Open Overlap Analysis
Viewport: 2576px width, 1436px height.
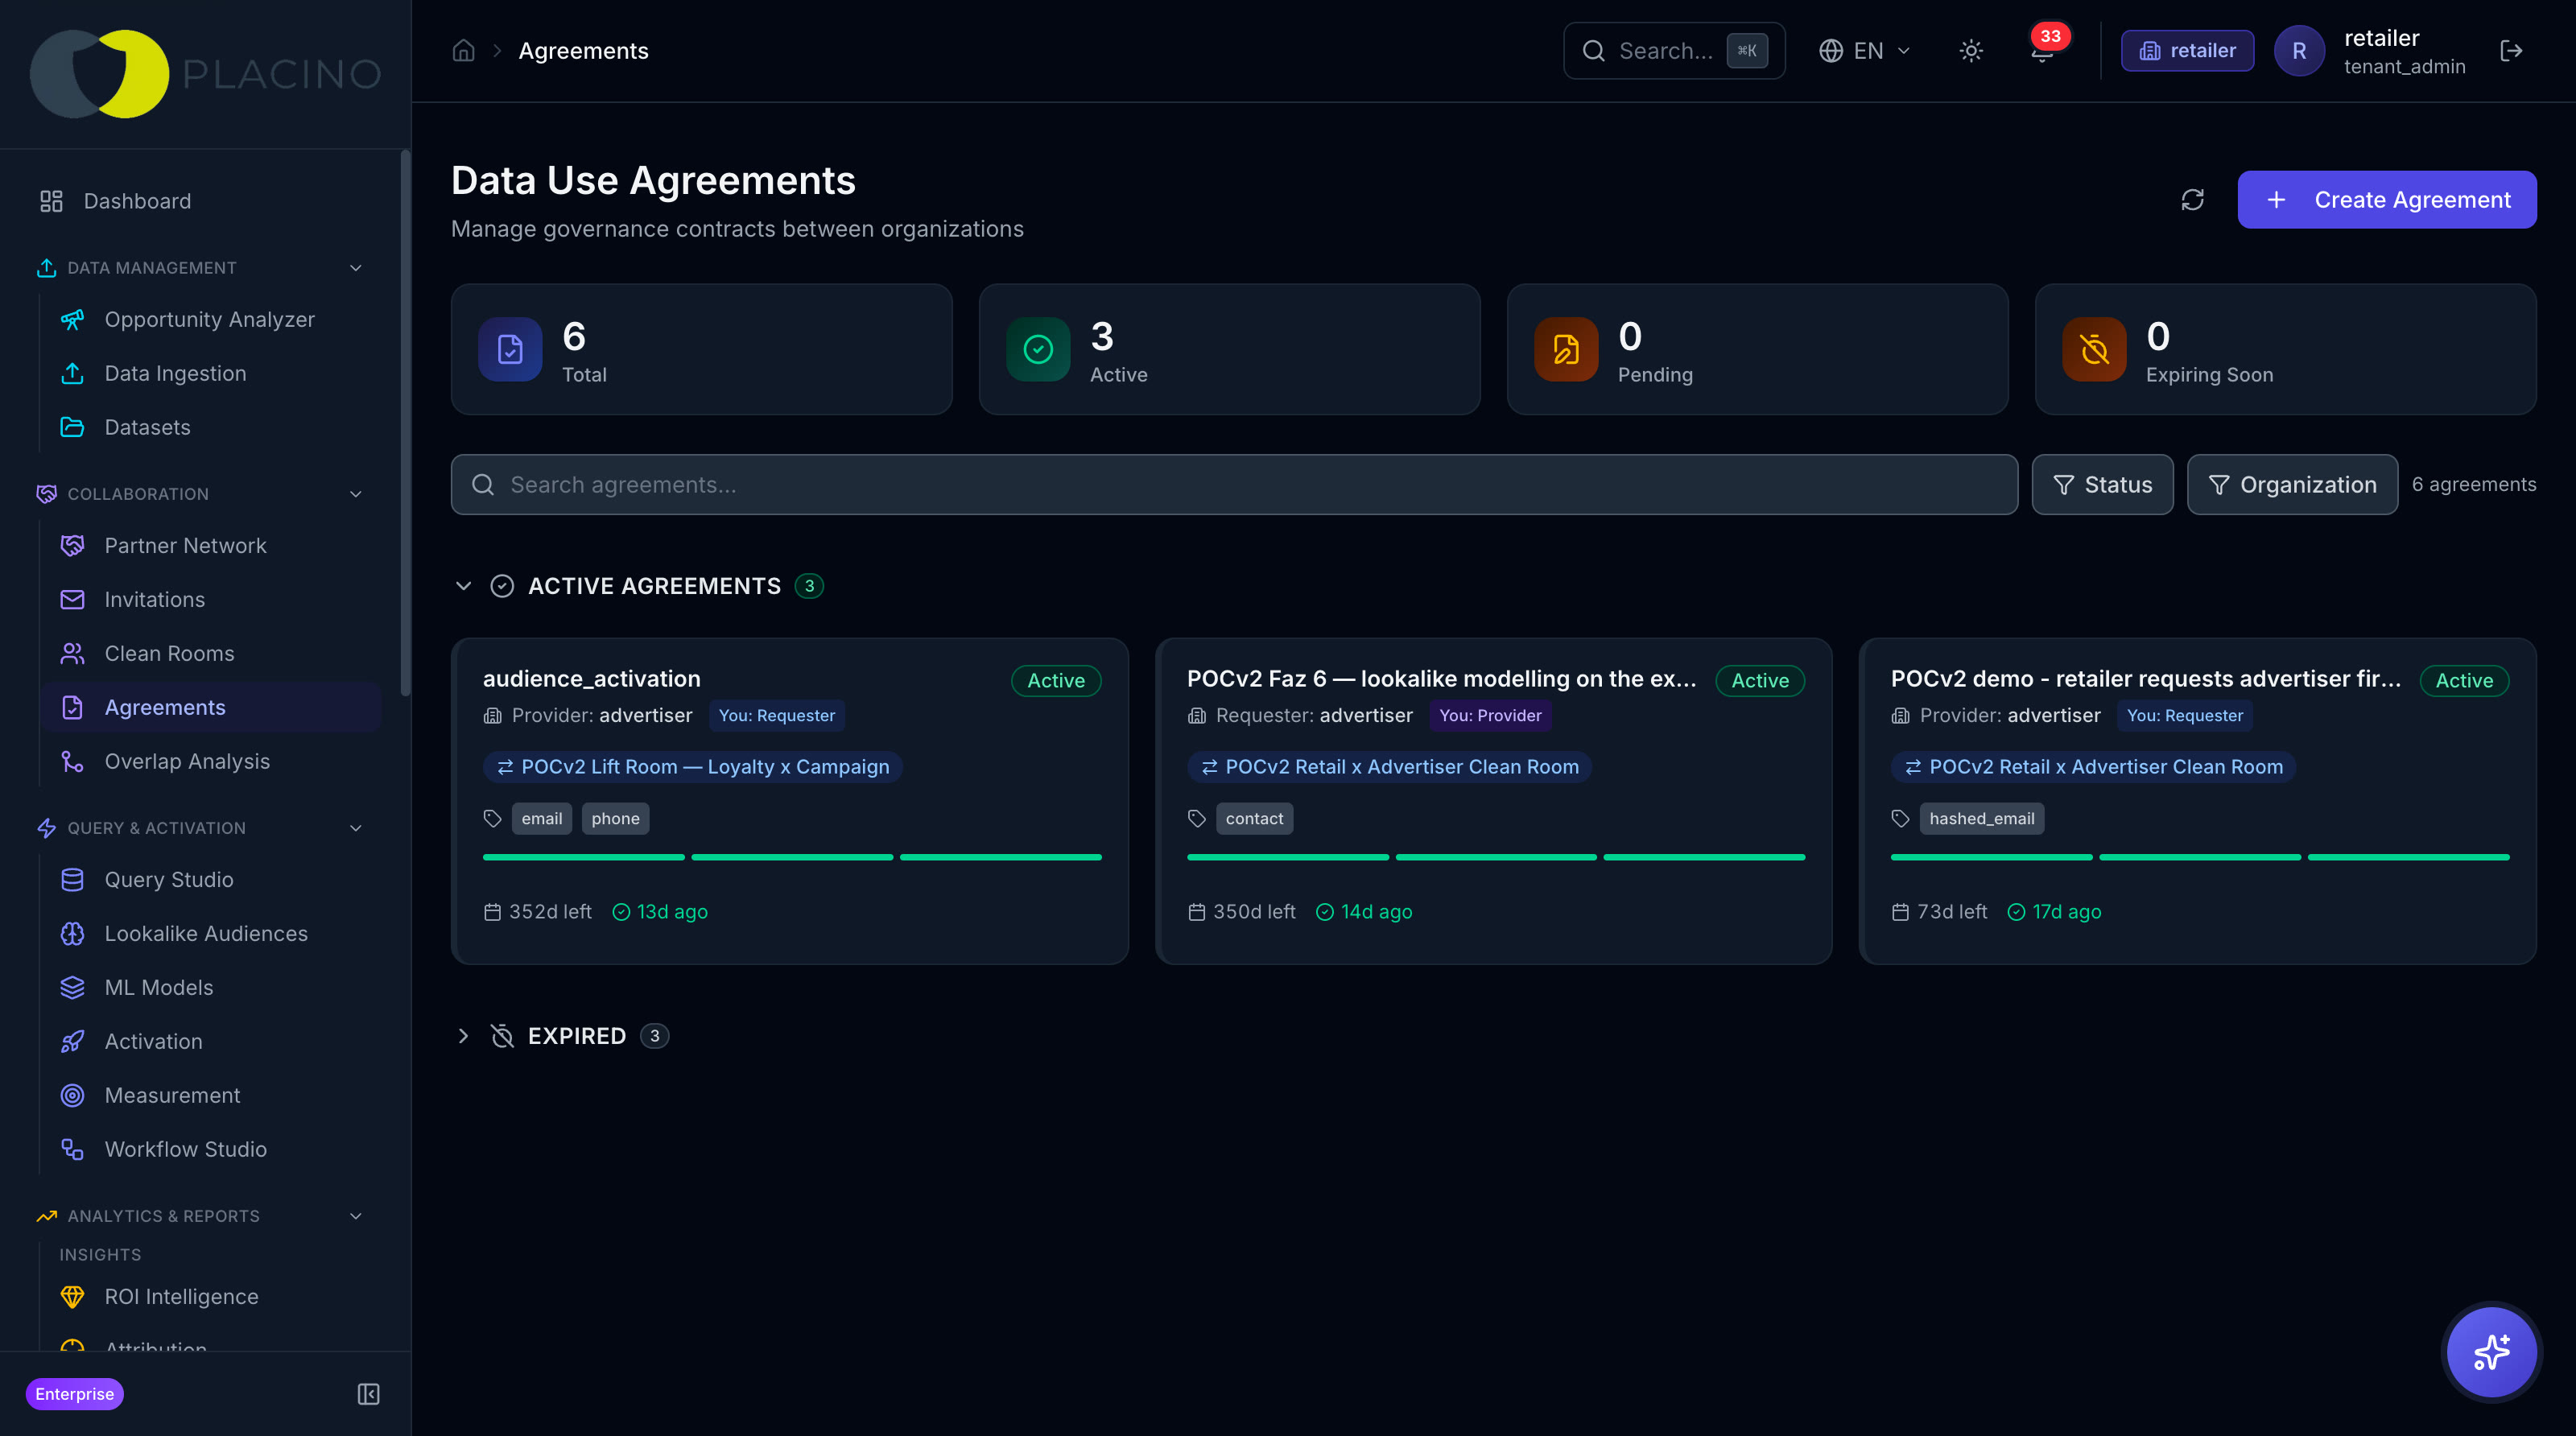[212, 761]
